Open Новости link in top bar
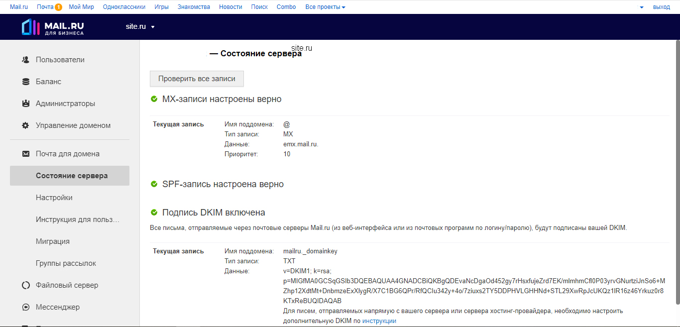 (230, 7)
